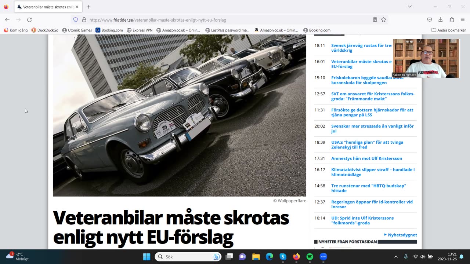The width and height of the screenshot is (470, 264).
Task: Open the notification bell icon
Action: click(x=462, y=257)
